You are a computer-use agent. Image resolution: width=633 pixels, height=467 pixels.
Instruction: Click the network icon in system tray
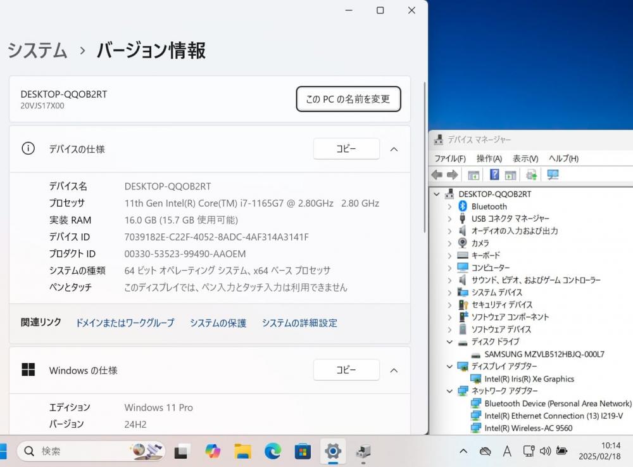coord(529,451)
